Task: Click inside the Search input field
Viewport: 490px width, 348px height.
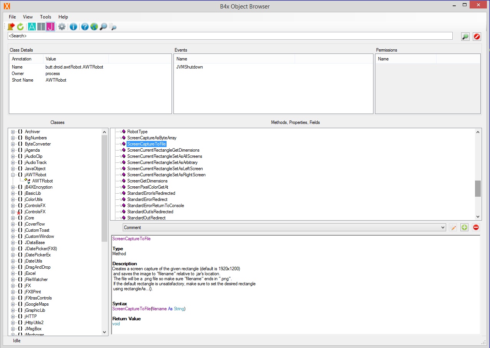Action: click(230, 36)
